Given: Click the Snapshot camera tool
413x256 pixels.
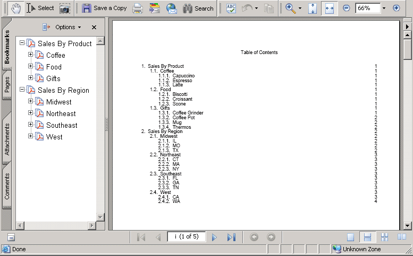Looking at the screenshot, I should click(64, 8).
